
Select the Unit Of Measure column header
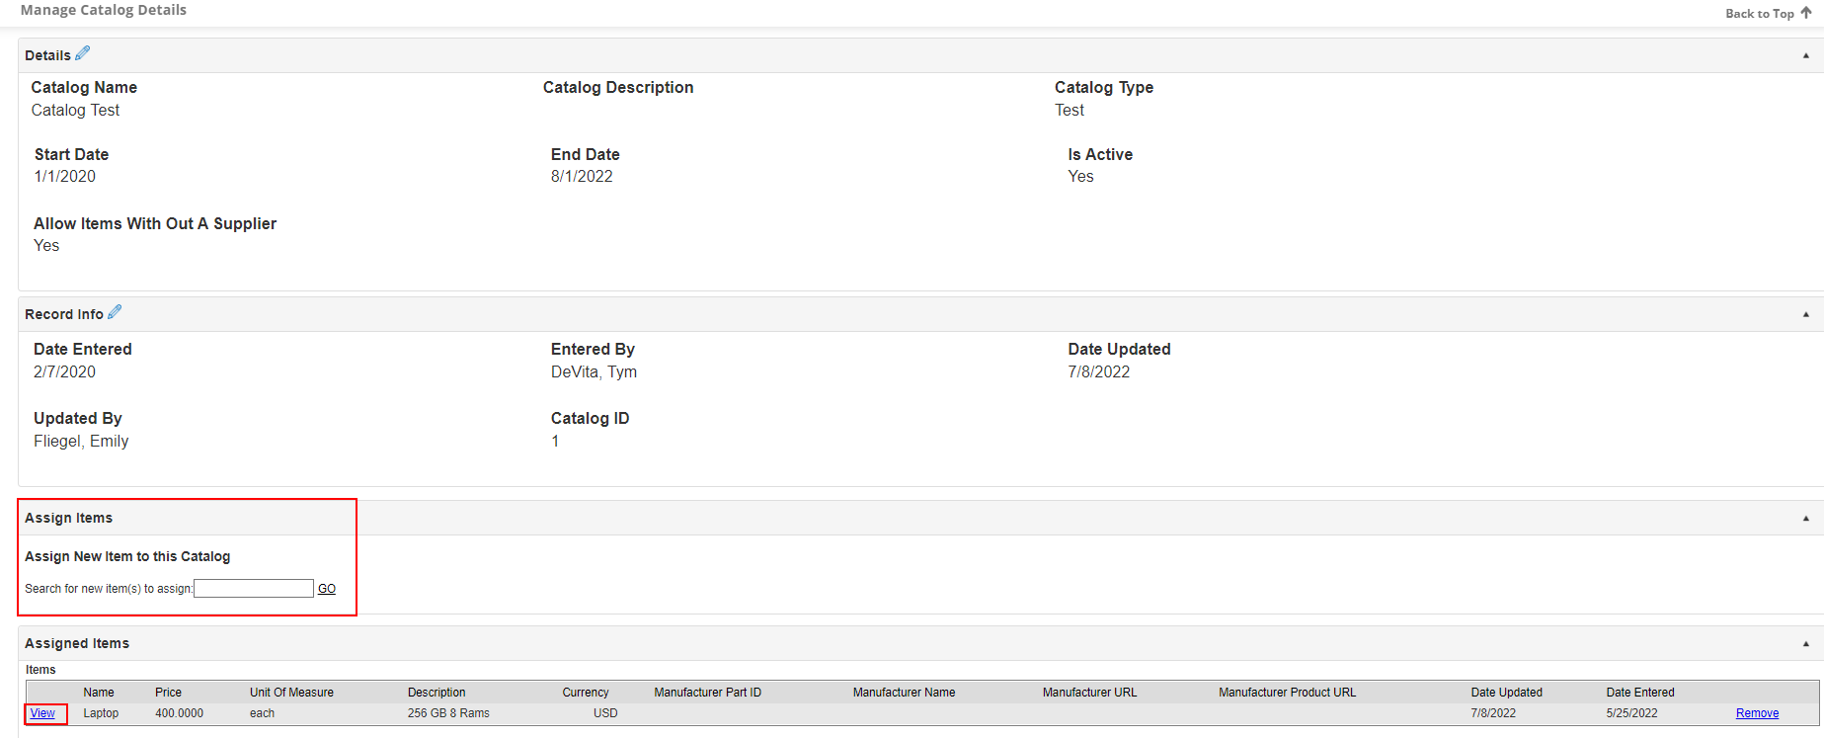(291, 693)
